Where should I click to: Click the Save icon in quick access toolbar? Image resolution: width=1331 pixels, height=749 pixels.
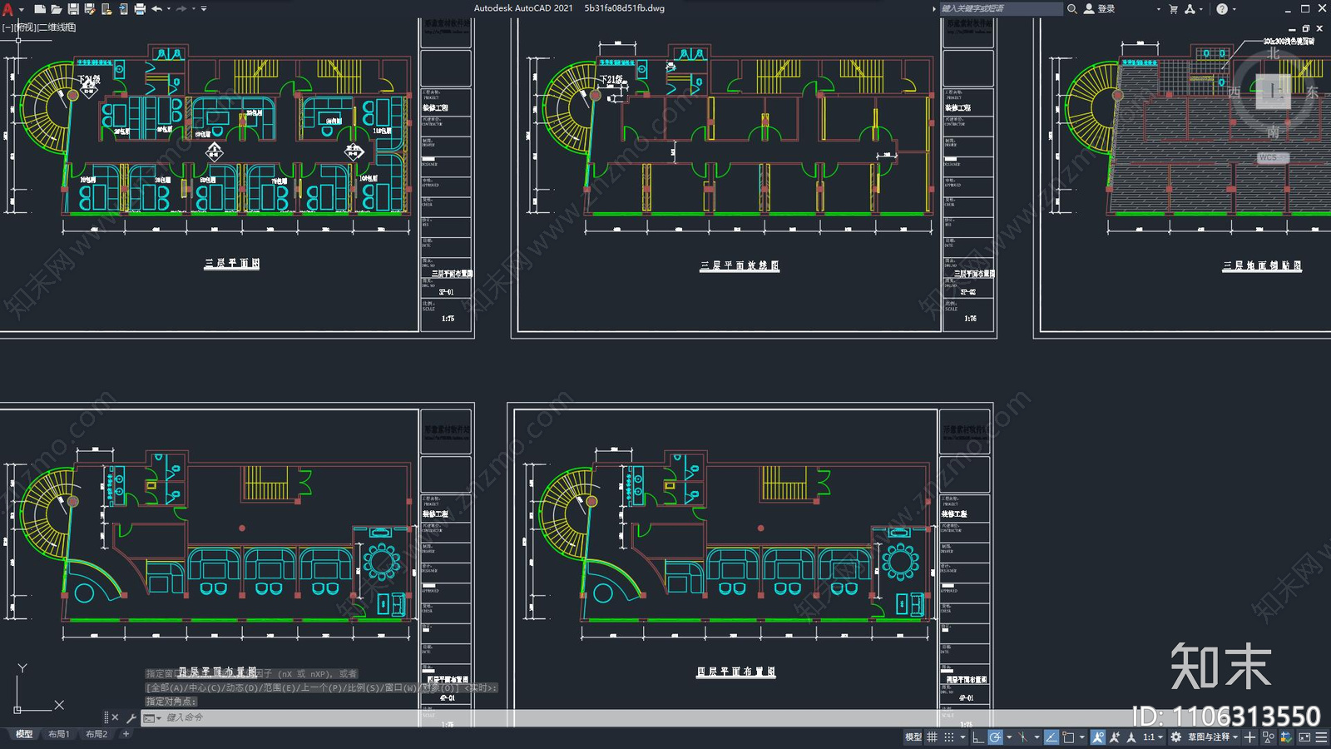72,8
